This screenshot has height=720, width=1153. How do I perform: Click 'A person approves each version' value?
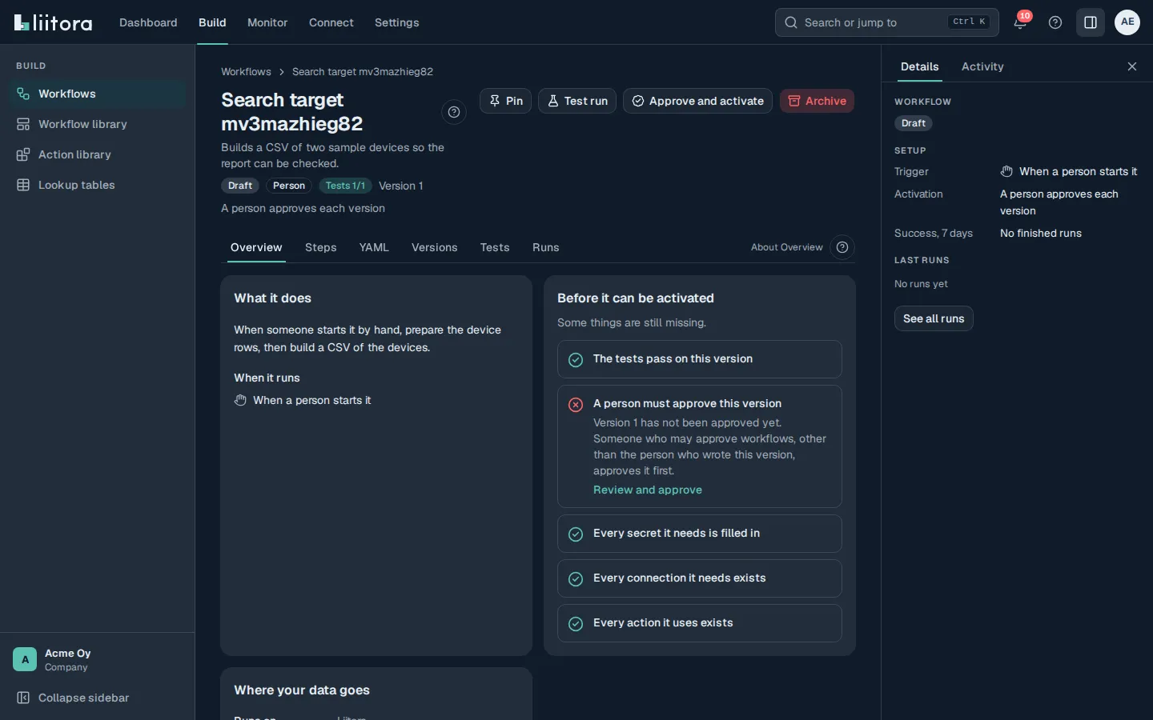pyautogui.click(x=1059, y=202)
